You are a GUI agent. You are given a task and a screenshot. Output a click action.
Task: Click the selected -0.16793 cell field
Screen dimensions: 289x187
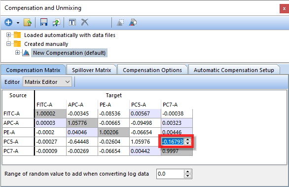click(173, 142)
